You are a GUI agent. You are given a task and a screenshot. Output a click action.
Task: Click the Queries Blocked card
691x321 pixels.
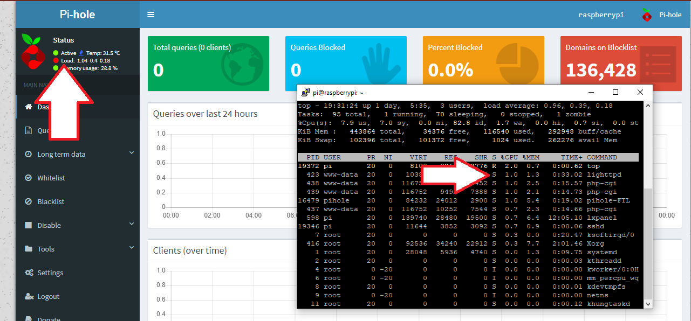[x=346, y=60]
